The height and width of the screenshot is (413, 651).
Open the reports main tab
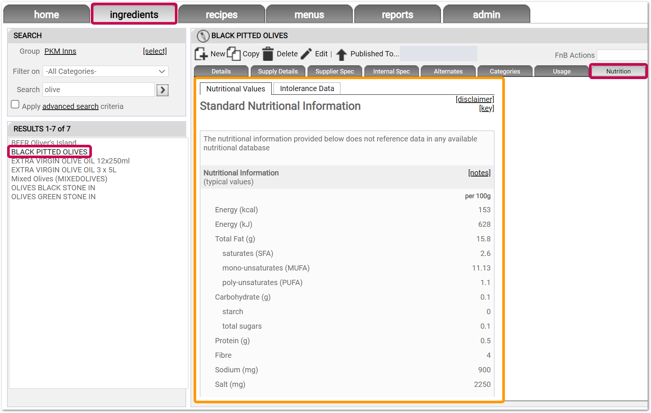[x=398, y=14]
